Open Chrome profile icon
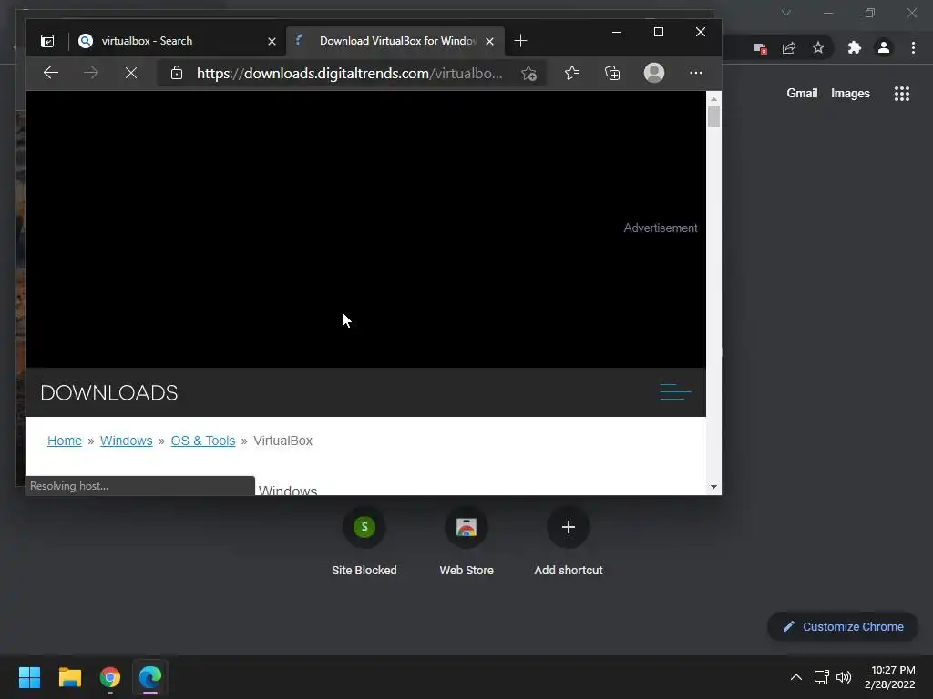 click(884, 47)
